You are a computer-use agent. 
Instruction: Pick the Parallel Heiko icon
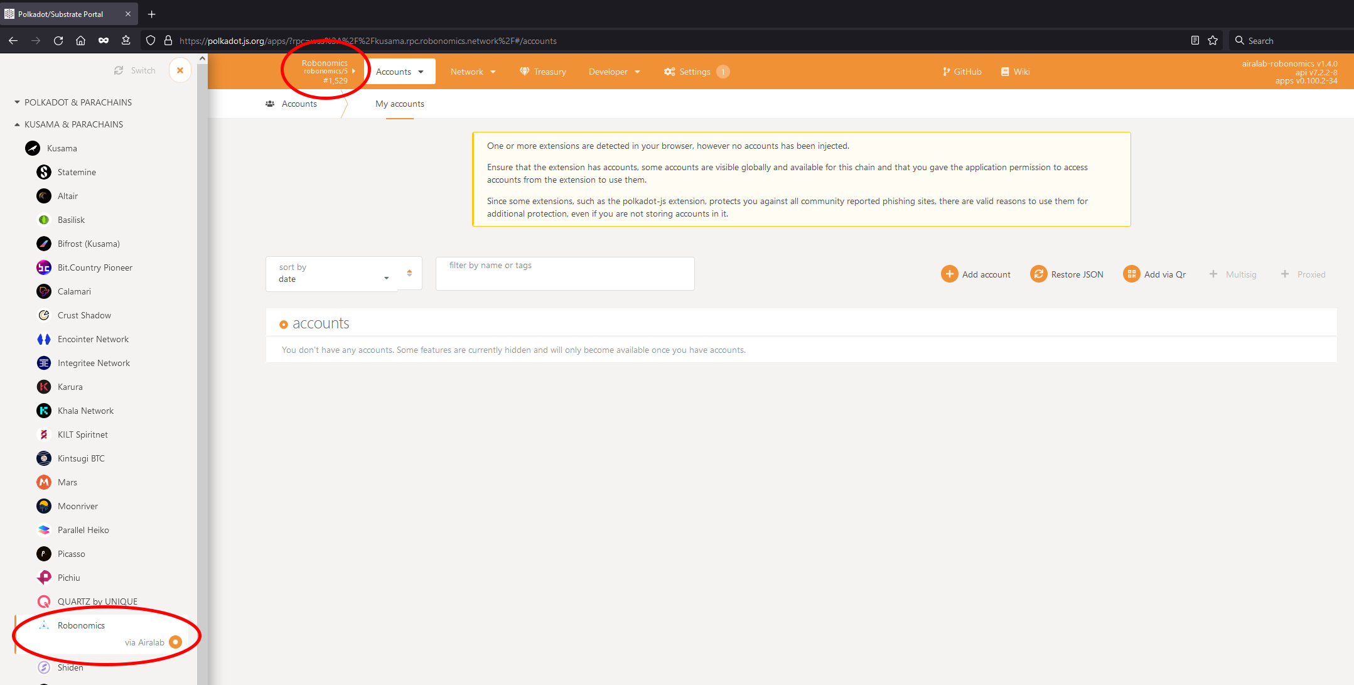click(44, 530)
